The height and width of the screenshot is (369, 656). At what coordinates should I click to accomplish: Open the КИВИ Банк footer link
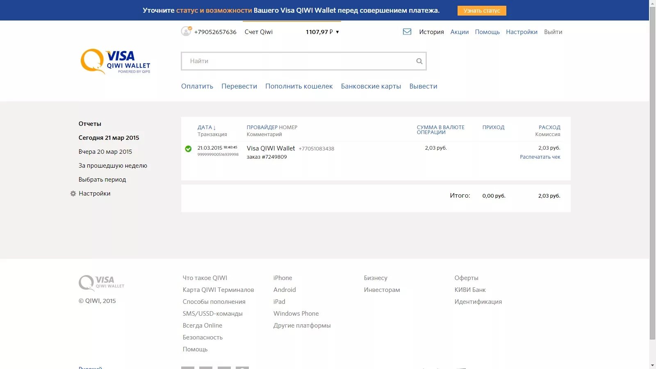(x=470, y=290)
